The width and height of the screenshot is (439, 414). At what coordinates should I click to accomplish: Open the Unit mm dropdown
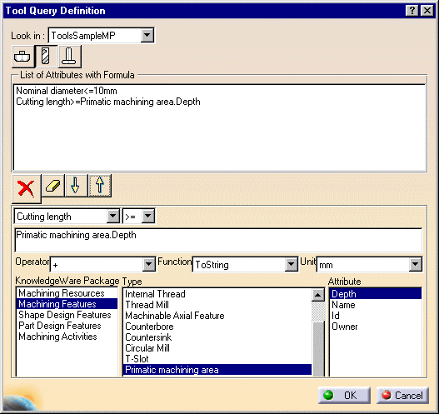pos(415,264)
